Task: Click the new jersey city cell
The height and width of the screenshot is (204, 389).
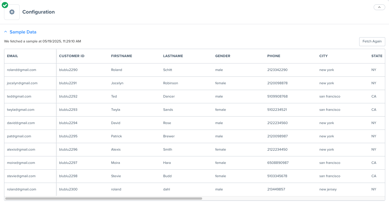Action: [x=328, y=189]
